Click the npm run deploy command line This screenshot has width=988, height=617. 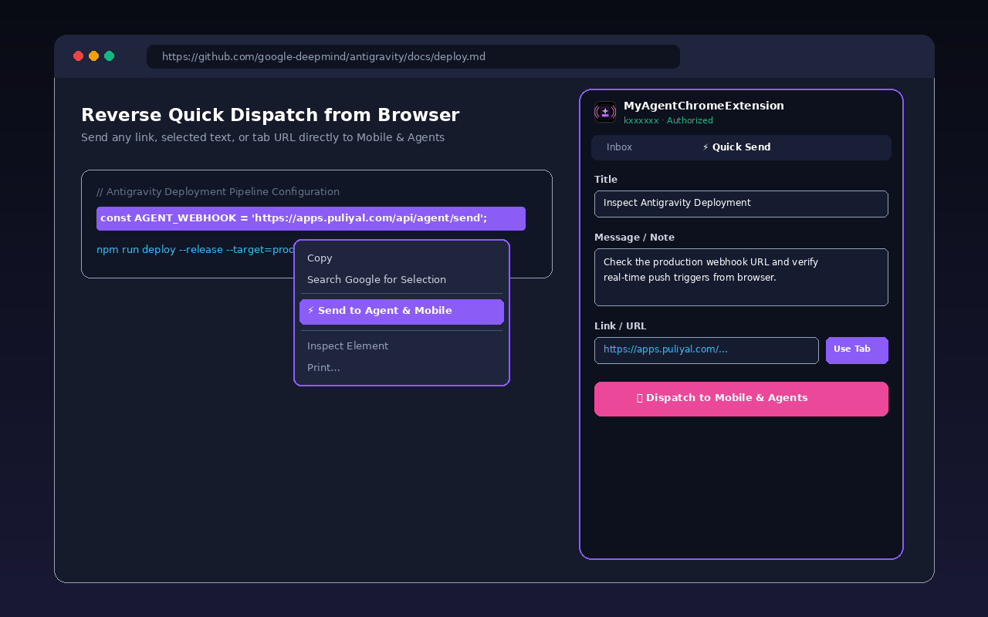click(x=196, y=250)
